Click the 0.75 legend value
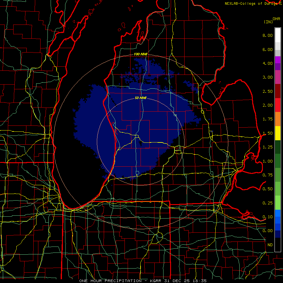Viewport: 283px width, 283px height. 268,175
